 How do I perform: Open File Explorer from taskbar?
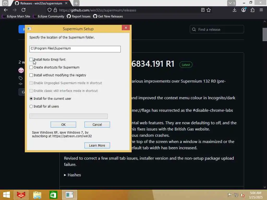tap(37, 195)
